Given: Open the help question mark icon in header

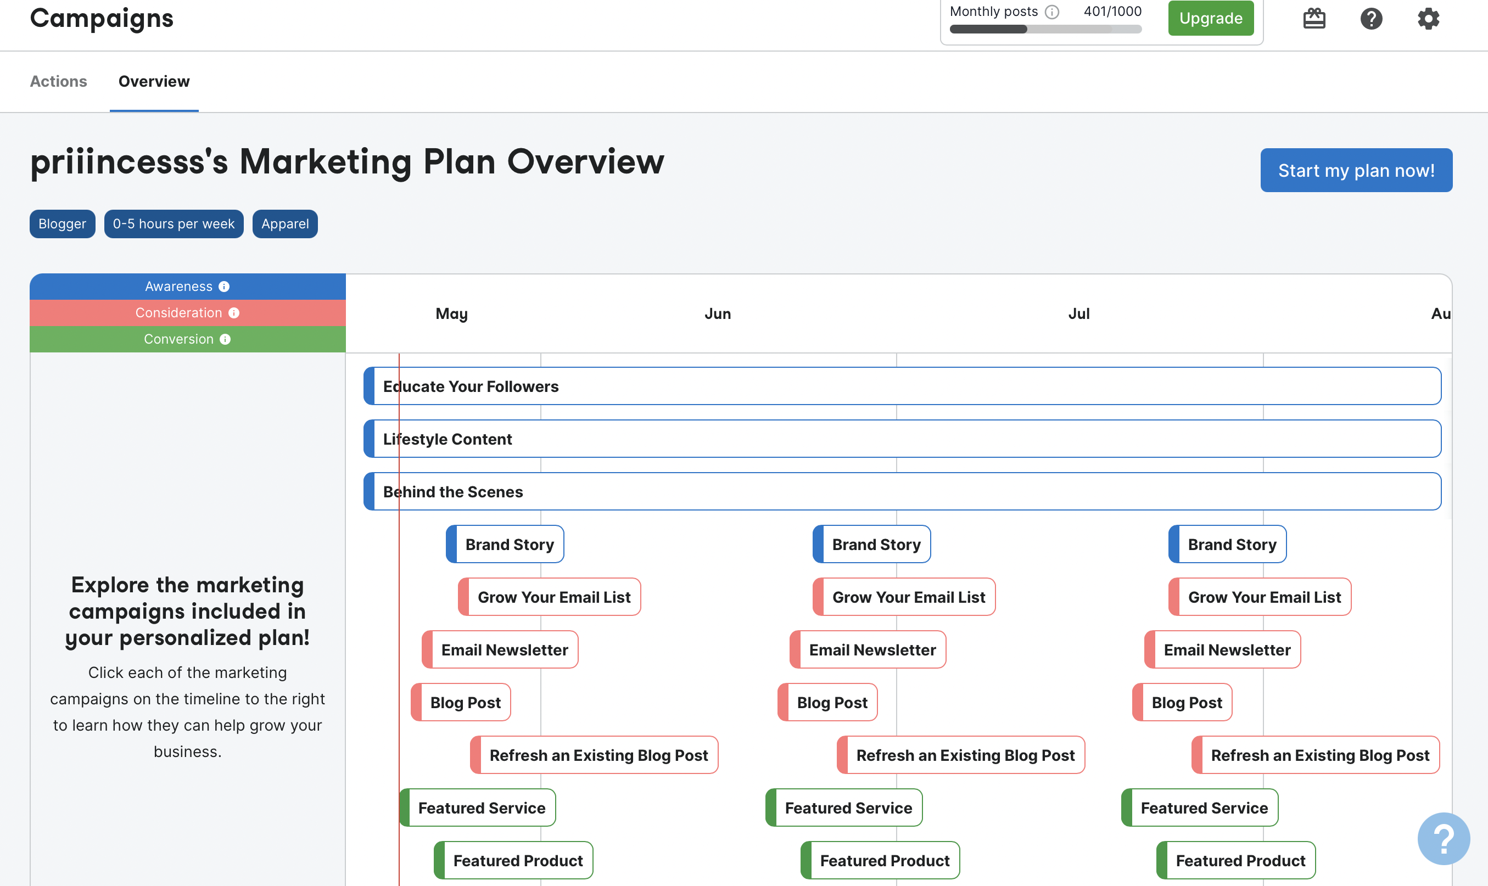Looking at the screenshot, I should tap(1371, 19).
